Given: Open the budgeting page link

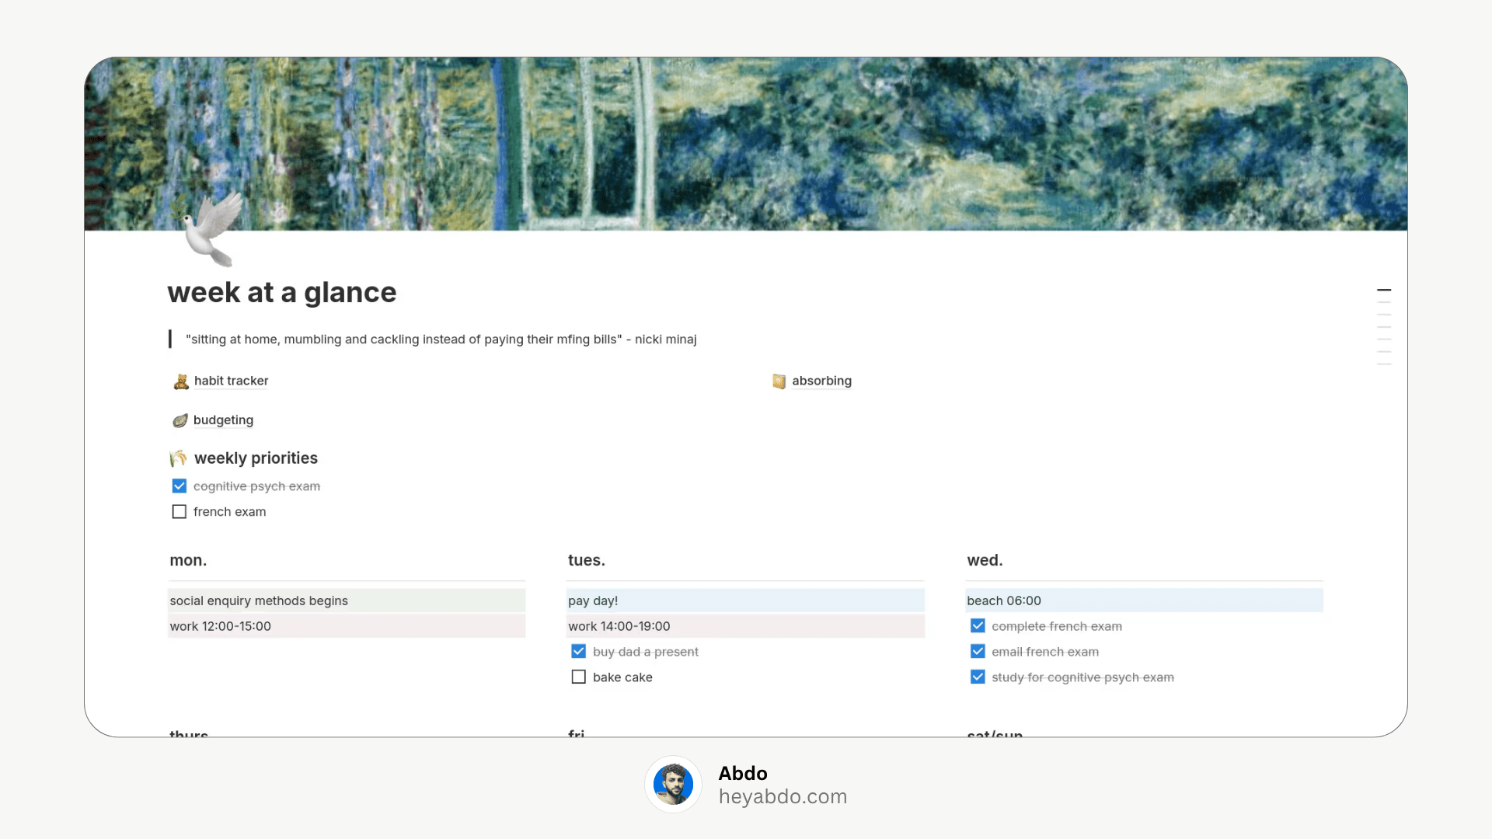Looking at the screenshot, I should [223, 420].
